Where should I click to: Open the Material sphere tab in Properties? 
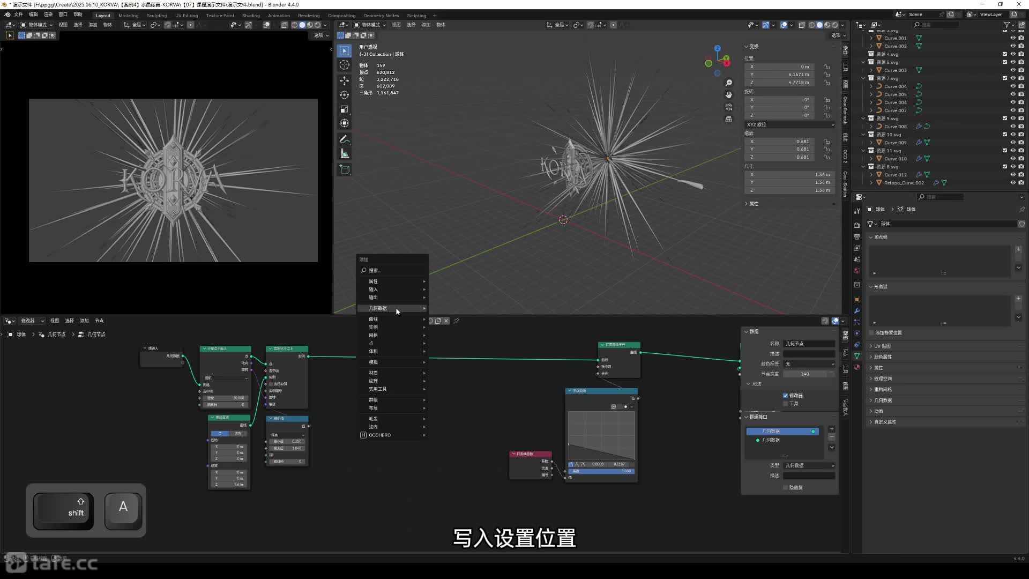856,367
